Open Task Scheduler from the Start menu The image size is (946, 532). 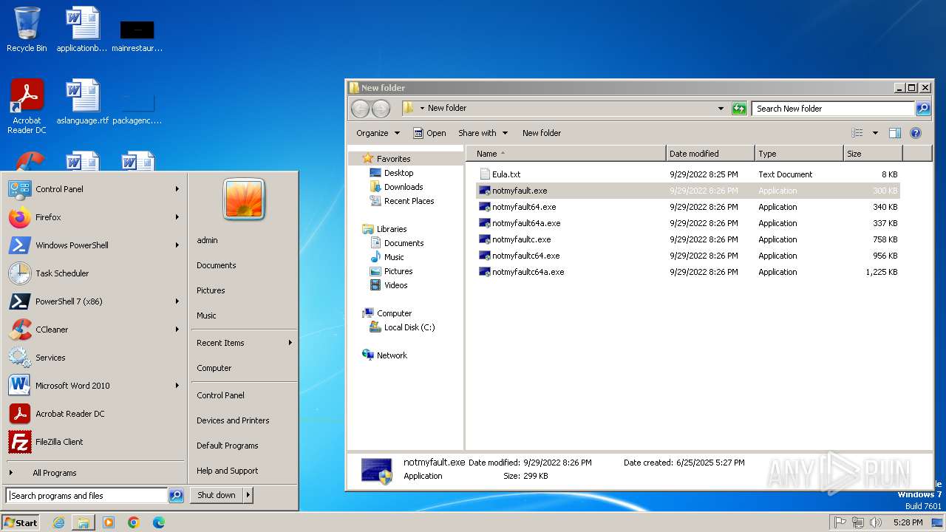point(95,273)
